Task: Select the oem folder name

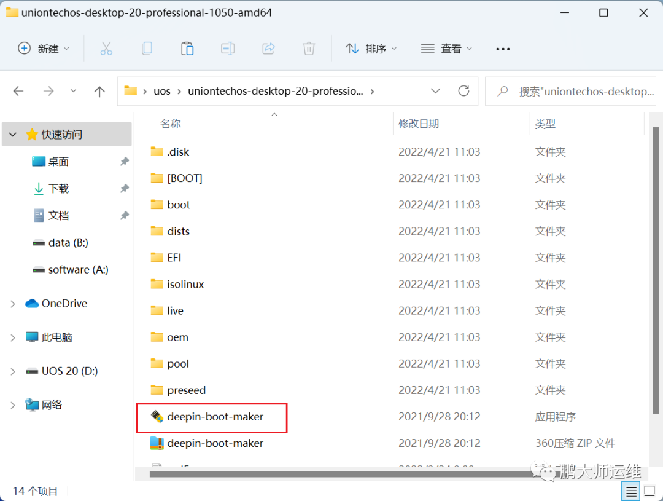Action: click(177, 337)
